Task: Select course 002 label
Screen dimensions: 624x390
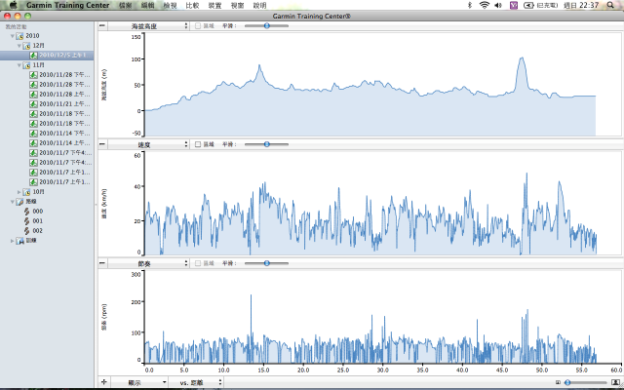Action: (x=38, y=231)
